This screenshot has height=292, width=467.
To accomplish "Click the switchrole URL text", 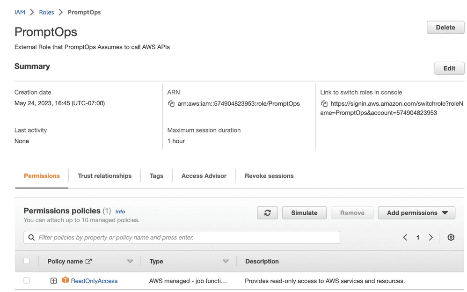I will [392, 108].
